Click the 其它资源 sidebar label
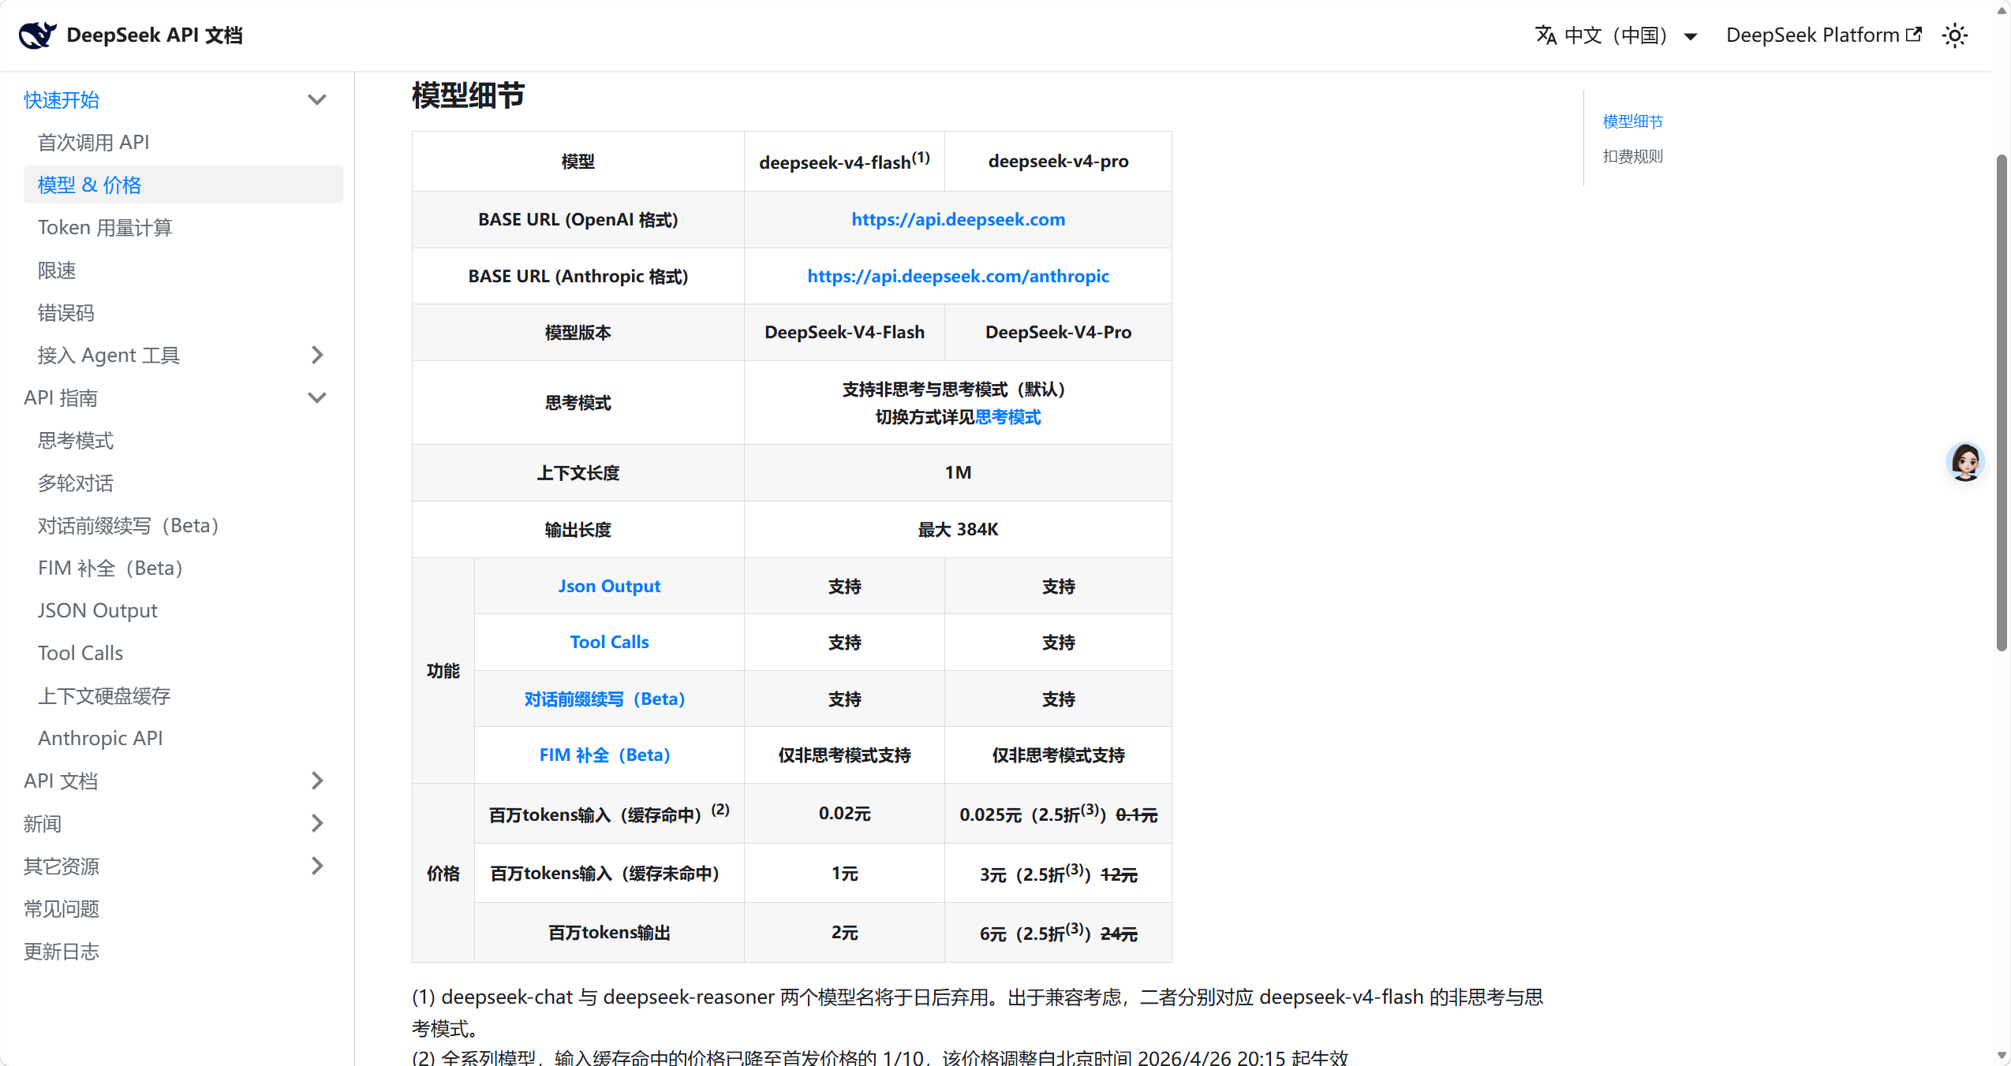2011x1066 pixels. (62, 867)
